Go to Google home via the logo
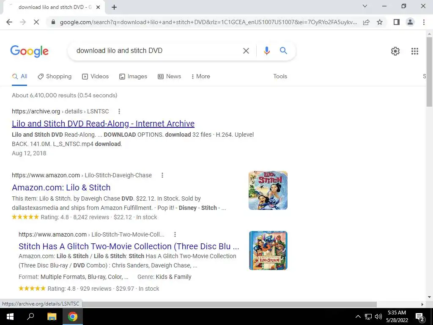Image resolution: width=433 pixels, height=325 pixels. (29, 51)
